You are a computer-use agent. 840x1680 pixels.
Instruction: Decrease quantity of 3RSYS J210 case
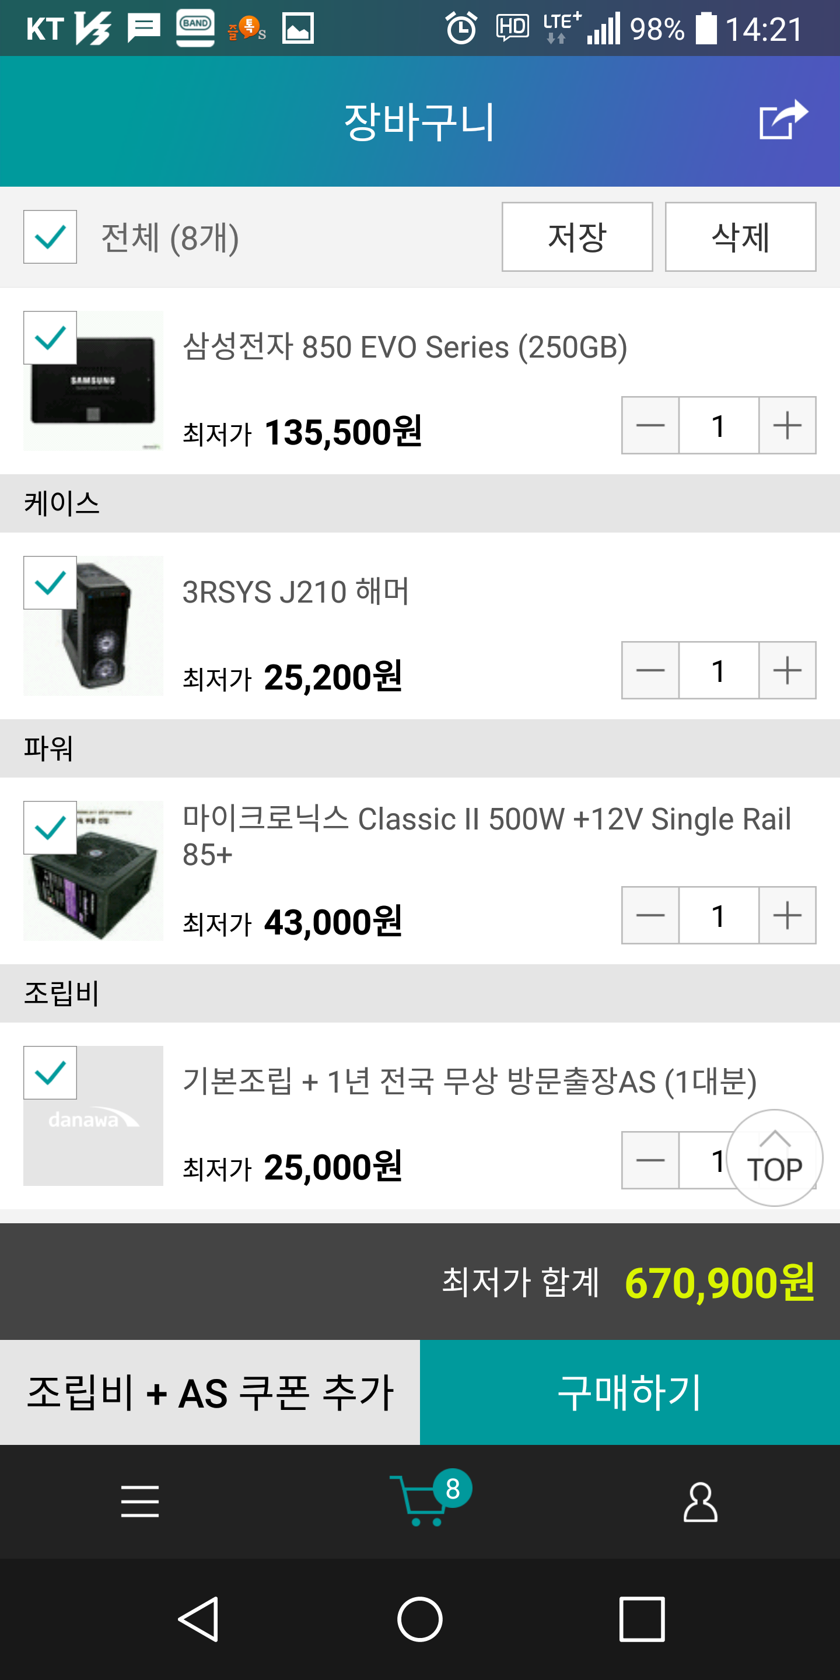tap(650, 670)
